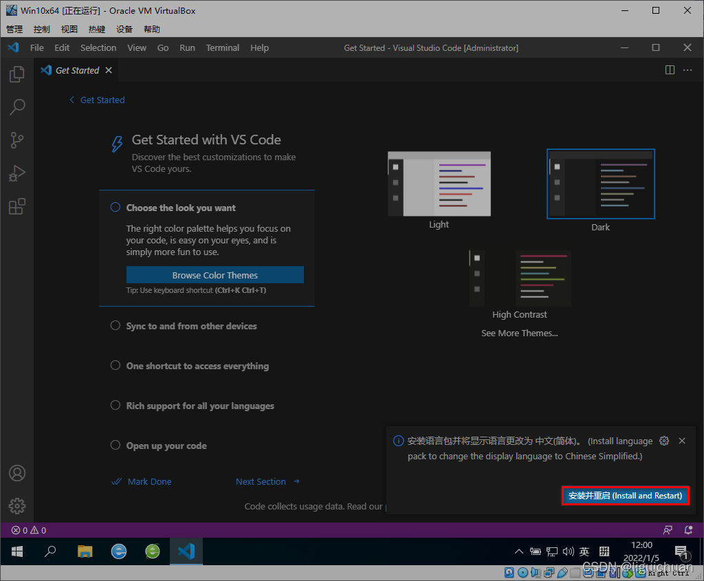Image resolution: width=704 pixels, height=581 pixels.
Task: Open the Selection menu
Action: click(x=98, y=47)
